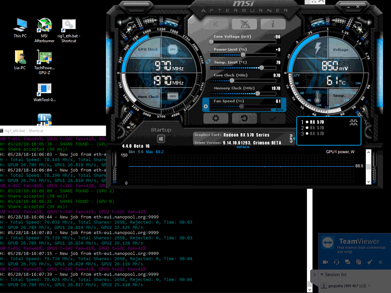Expand TeamViewer side arrow tab
Image resolution: width=391 pixels, height=293 pixels.
point(314,275)
